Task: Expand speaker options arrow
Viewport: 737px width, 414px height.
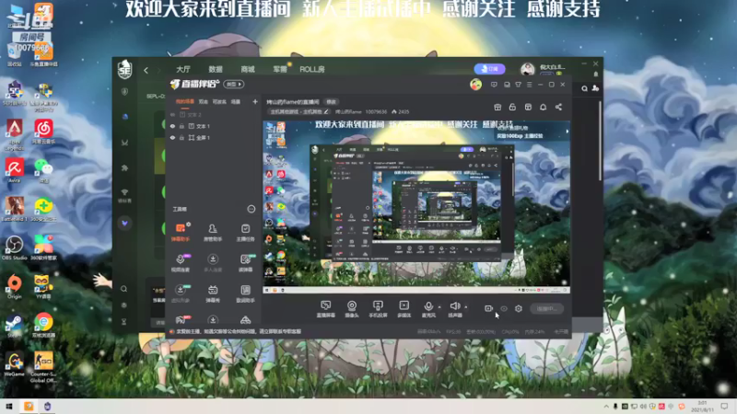Action: [x=466, y=307]
